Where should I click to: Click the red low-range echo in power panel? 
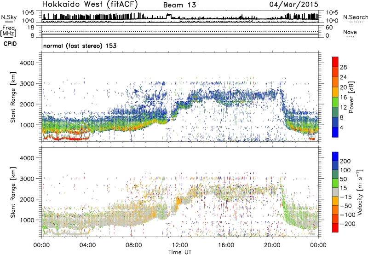coord(66,138)
